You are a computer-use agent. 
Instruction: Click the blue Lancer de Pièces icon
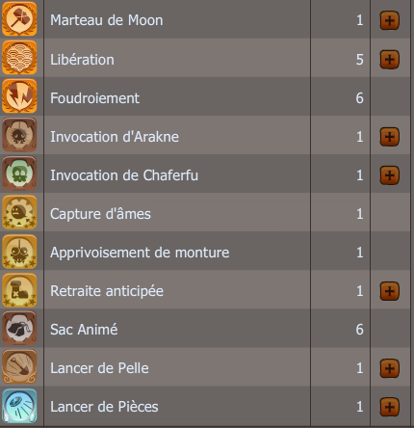click(x=19, y=406)
